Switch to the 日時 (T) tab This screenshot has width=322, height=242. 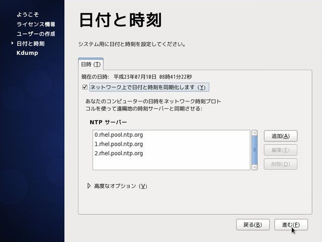coord(91,65)
